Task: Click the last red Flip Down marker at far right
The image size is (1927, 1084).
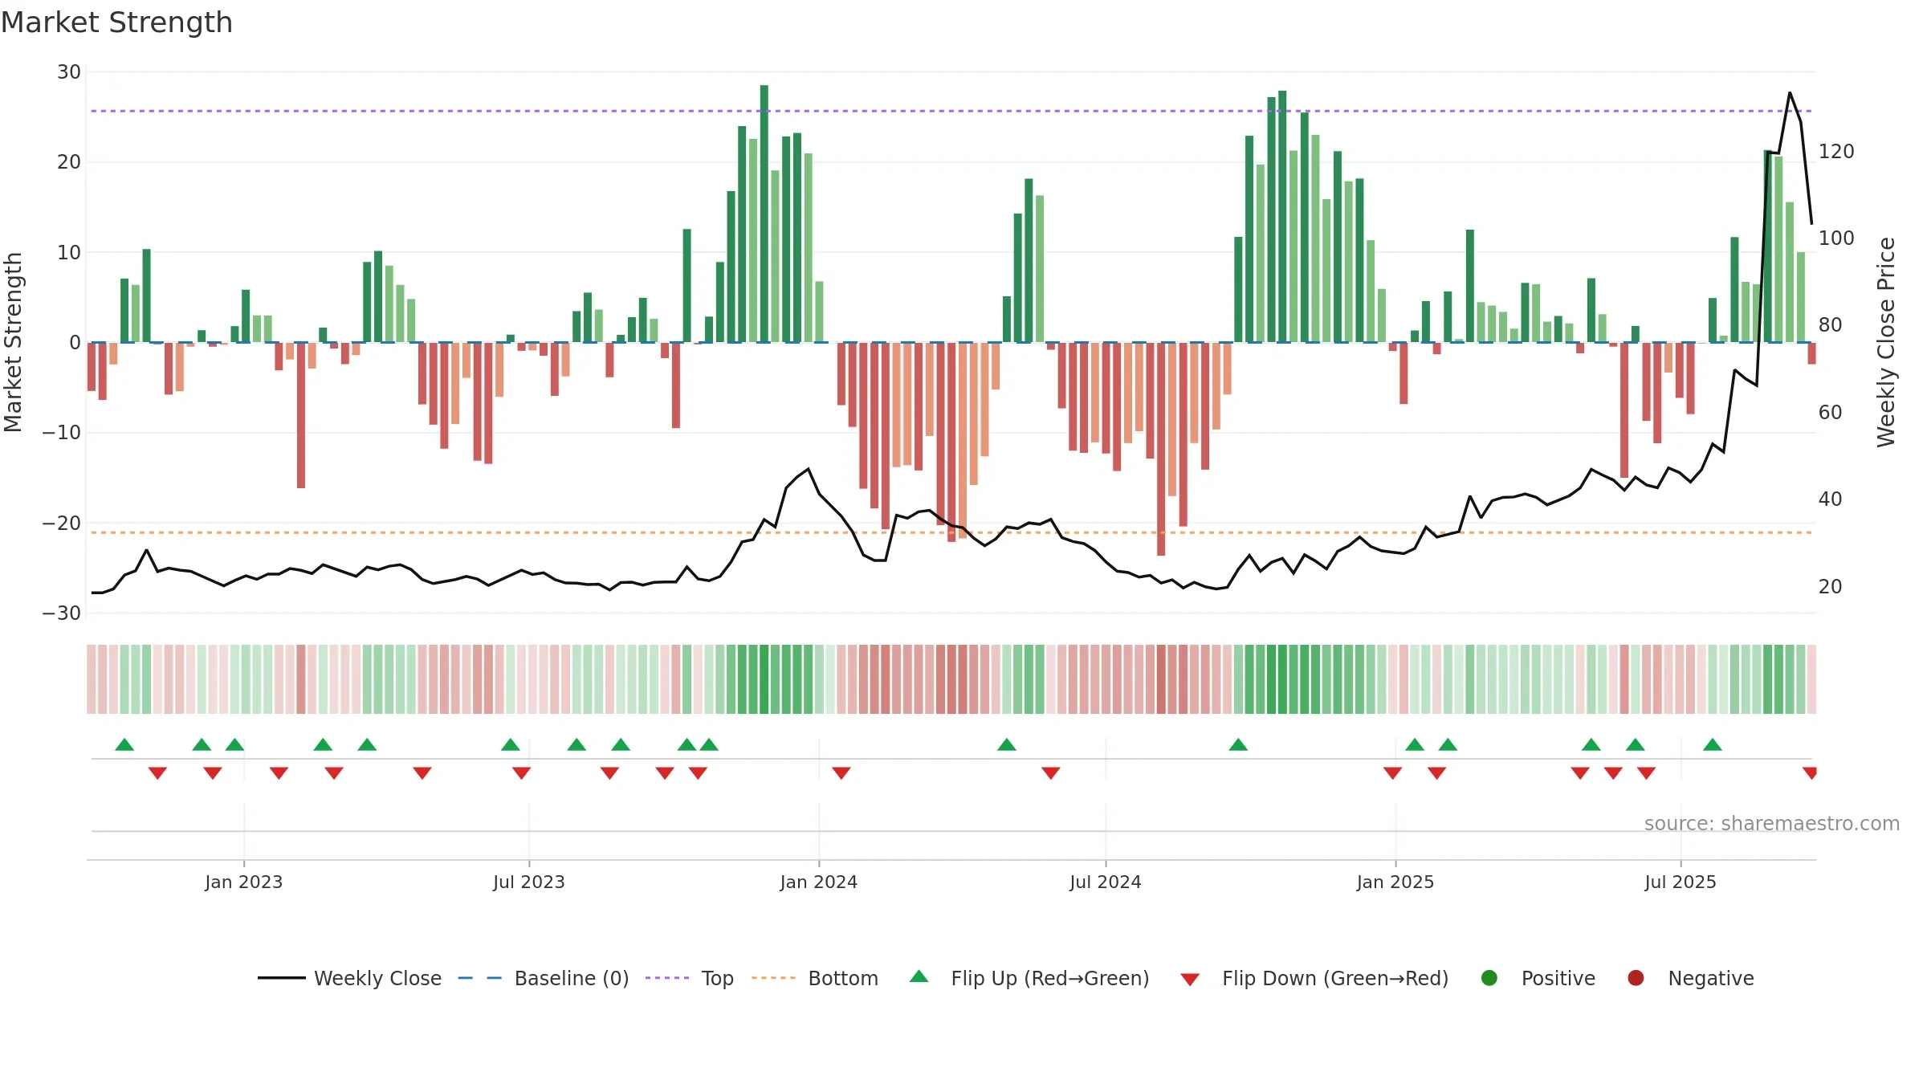Action: (1810, 773)
